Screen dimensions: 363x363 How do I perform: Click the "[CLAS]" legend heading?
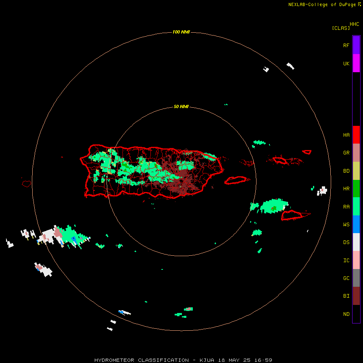[341, 28]
